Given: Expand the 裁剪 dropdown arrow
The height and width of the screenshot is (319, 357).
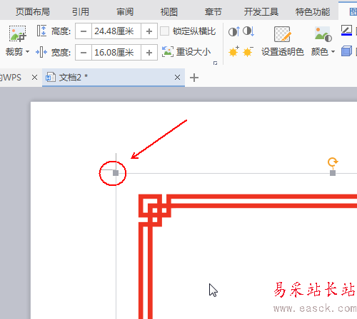Looking at the screenshot, I should click(27, 51).
